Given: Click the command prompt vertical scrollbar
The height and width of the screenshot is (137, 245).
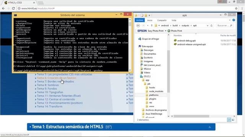Looking at the screenshot, I should (x=130, y=45).
